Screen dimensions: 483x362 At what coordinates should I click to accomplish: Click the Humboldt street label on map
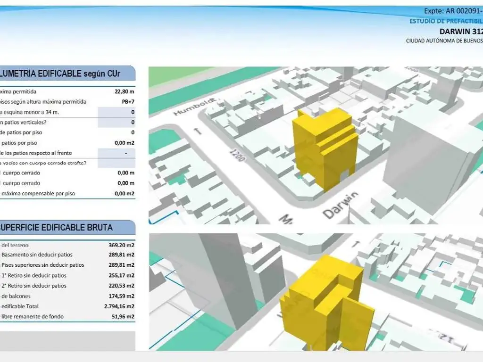(x=194, y=107)
